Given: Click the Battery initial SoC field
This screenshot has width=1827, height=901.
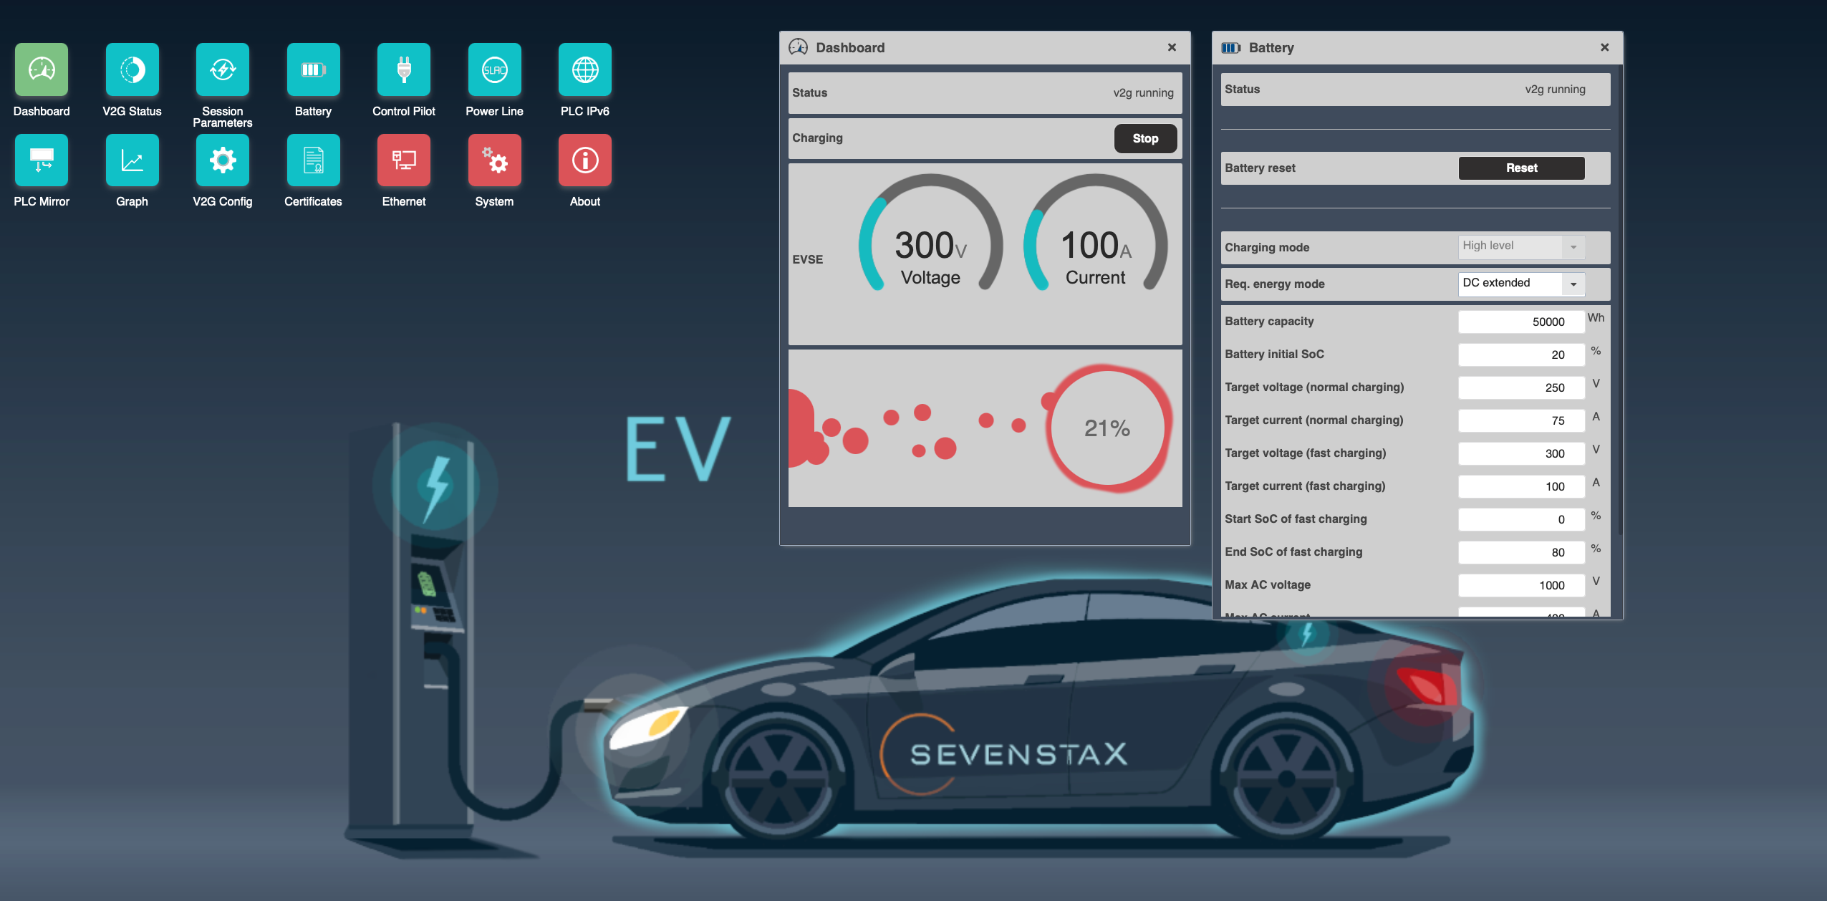Looking at the screenshot, I should (x=1520, y=355).
